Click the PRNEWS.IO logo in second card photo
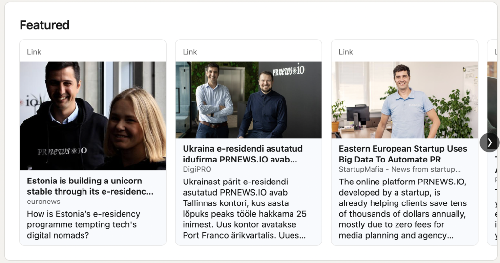Image resolution: width=500 pixels, height=263 pixels. 289,70
